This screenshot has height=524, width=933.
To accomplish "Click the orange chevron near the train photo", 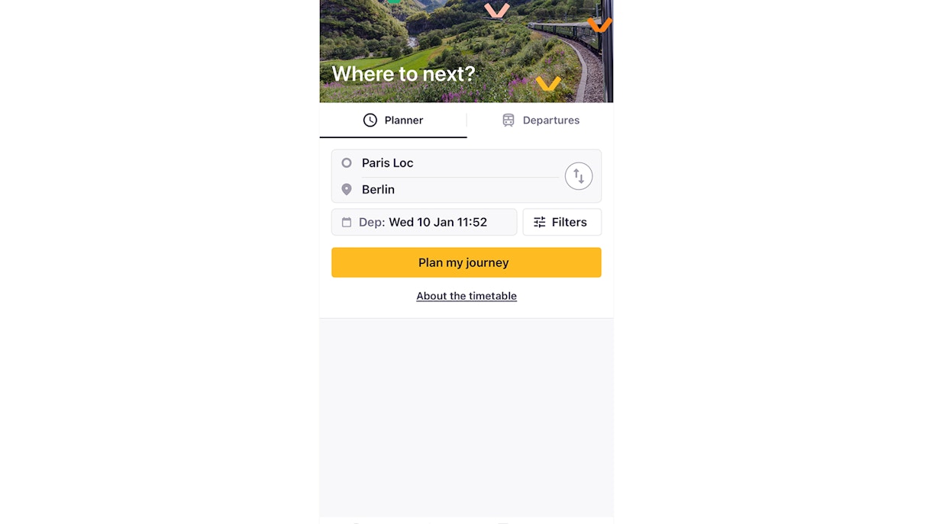I will pyautogui.click(x=600, y=24).
